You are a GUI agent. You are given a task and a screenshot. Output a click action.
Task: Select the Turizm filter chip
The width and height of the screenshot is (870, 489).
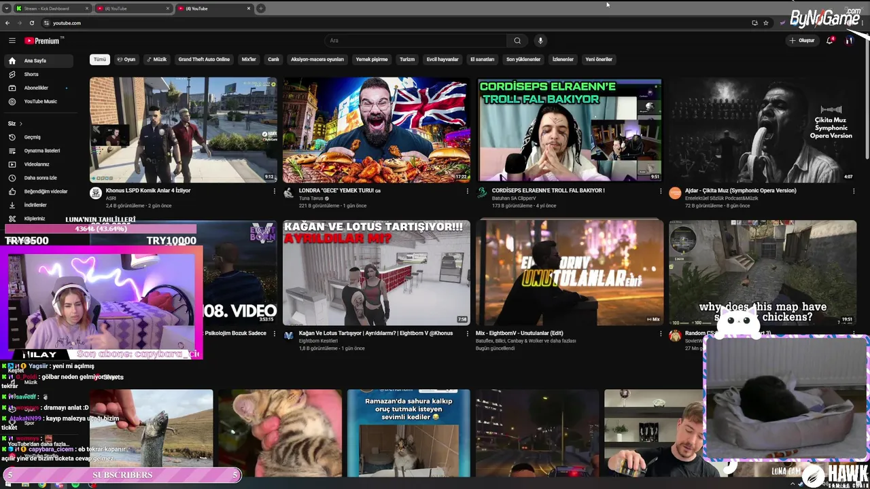(x=407, y=60)
